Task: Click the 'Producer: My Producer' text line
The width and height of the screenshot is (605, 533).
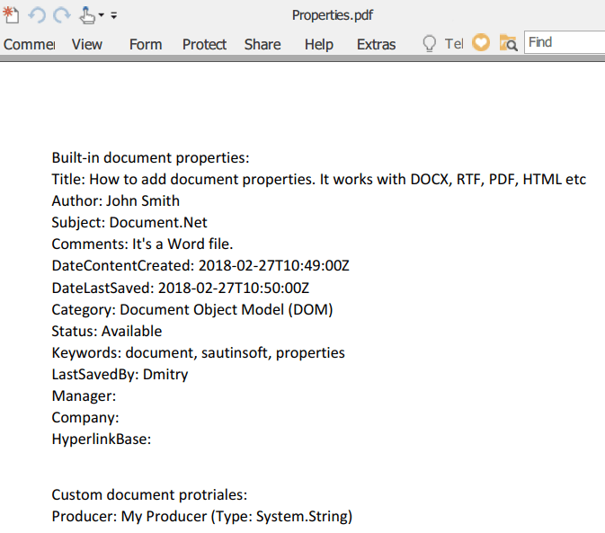Action: 201,517
